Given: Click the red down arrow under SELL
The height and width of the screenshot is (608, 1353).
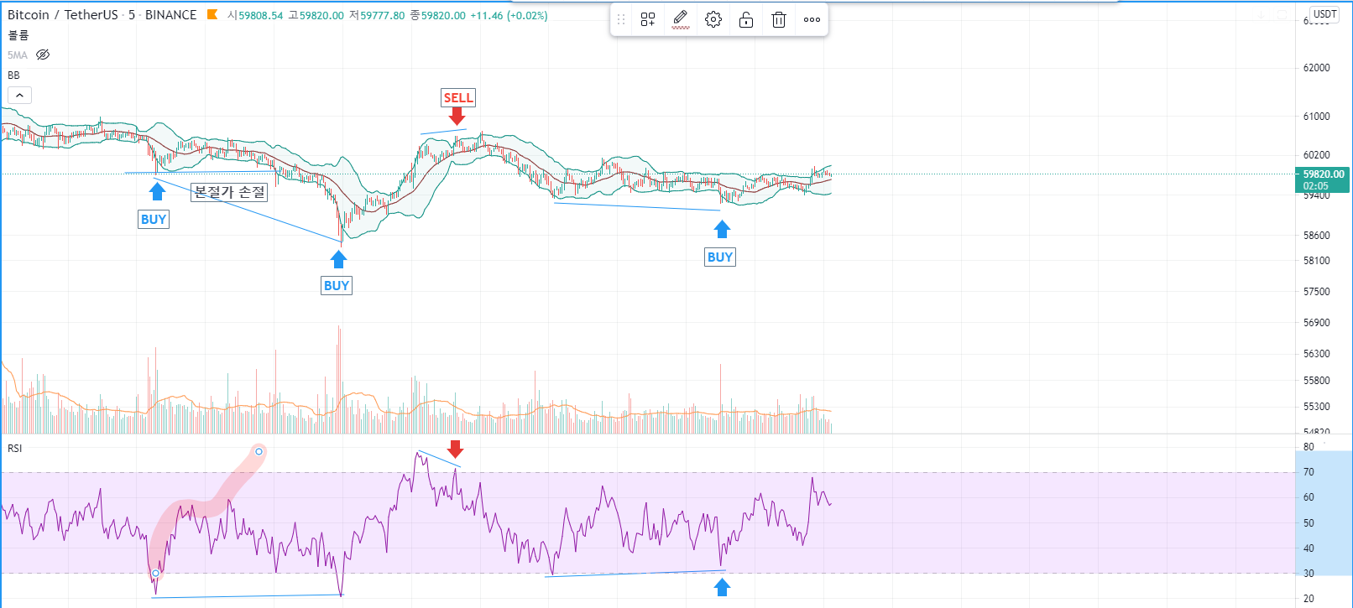Looking at the screenshot, I should pos(457,117).
